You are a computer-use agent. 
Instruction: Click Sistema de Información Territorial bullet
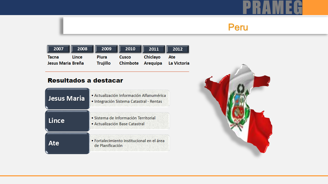[125, 118]
